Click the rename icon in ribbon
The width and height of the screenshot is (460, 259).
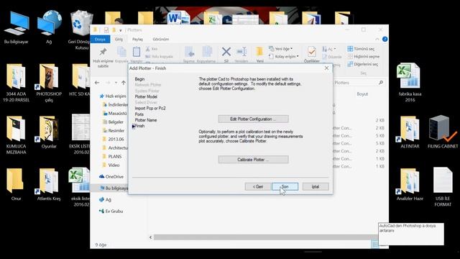pyautogui.click(x=241, y=52)
